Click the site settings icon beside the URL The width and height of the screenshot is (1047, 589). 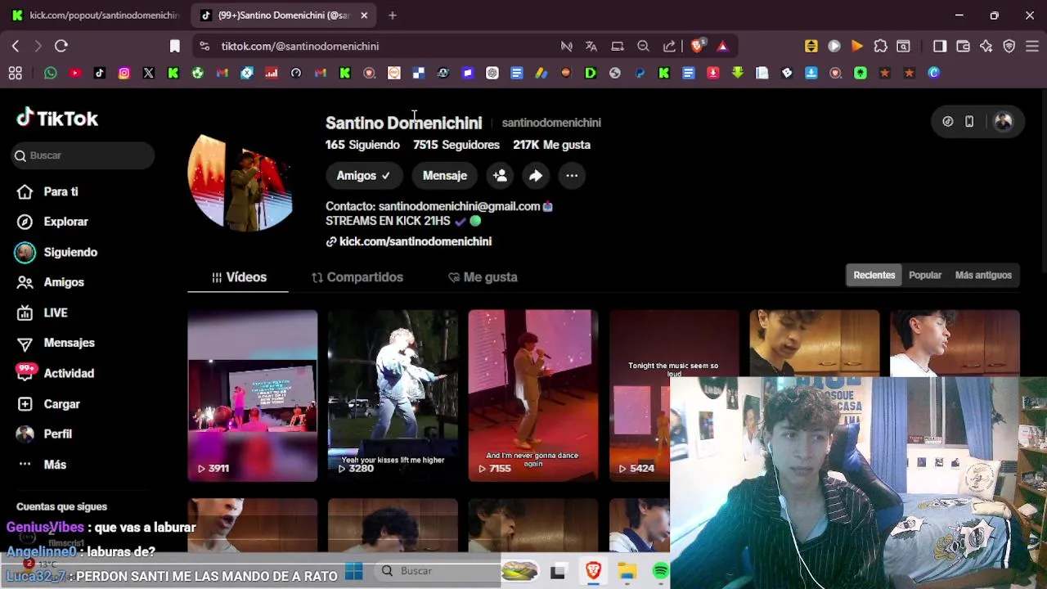(204, 46)
